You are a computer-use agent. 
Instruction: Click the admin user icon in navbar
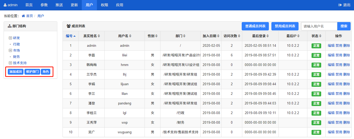(x=5, y=5)
